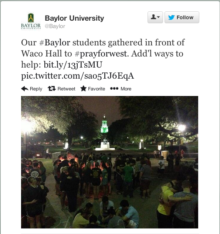The width and height of the screenshot is (220, 234).
Task: Open the Baylor University profile name
Action: coord(74,18)
